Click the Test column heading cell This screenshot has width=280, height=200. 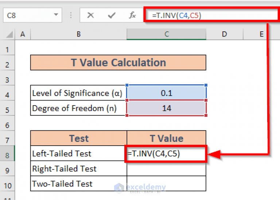pyautogui.click(x=79, y=138)
